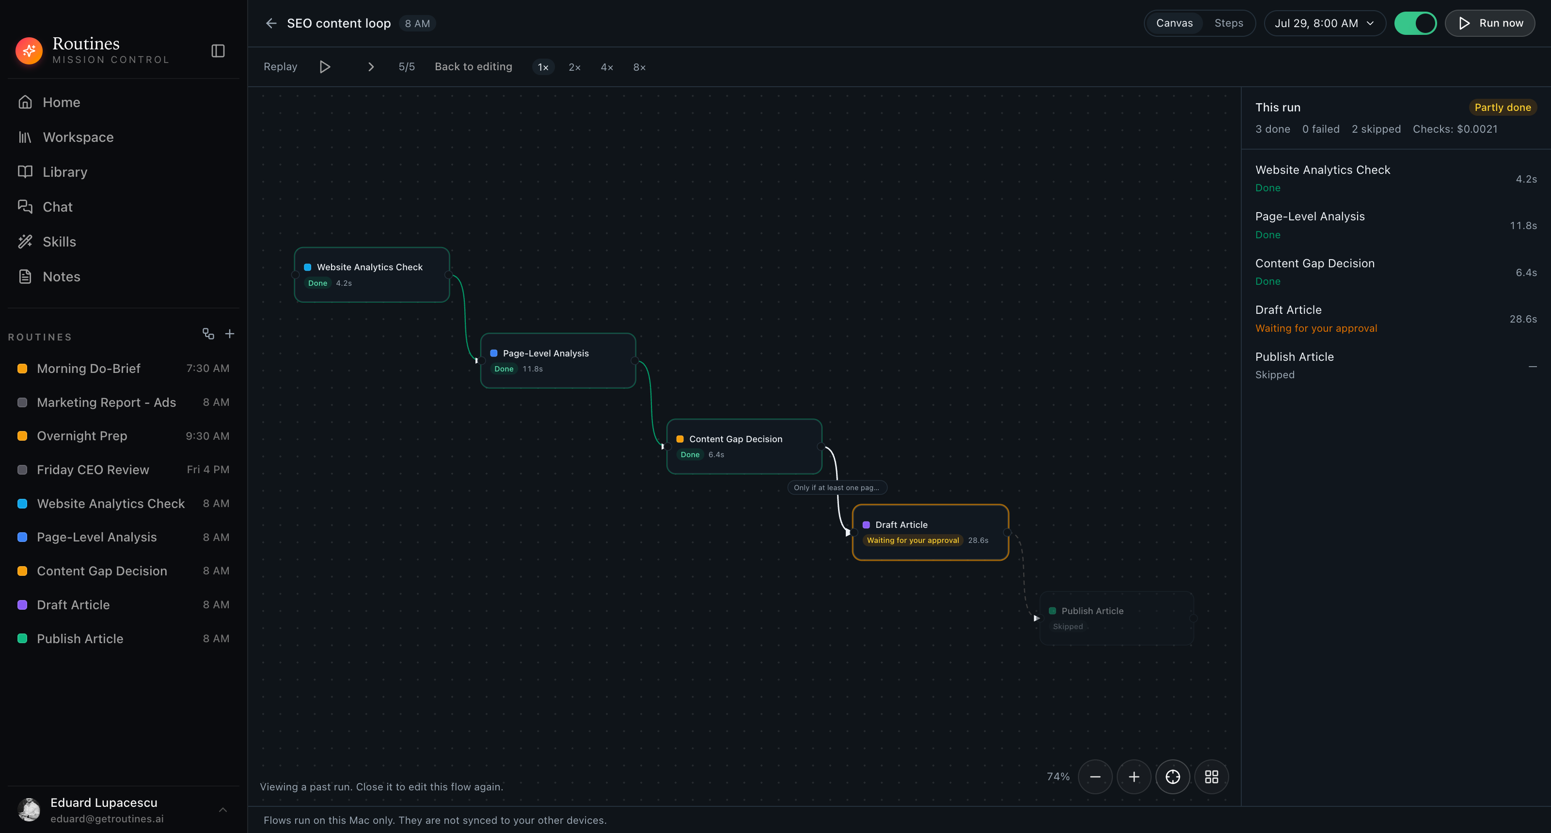The width and height of the screenshot is (1551, 833).
Task: Click the Replay label
Action: [281, 67]
